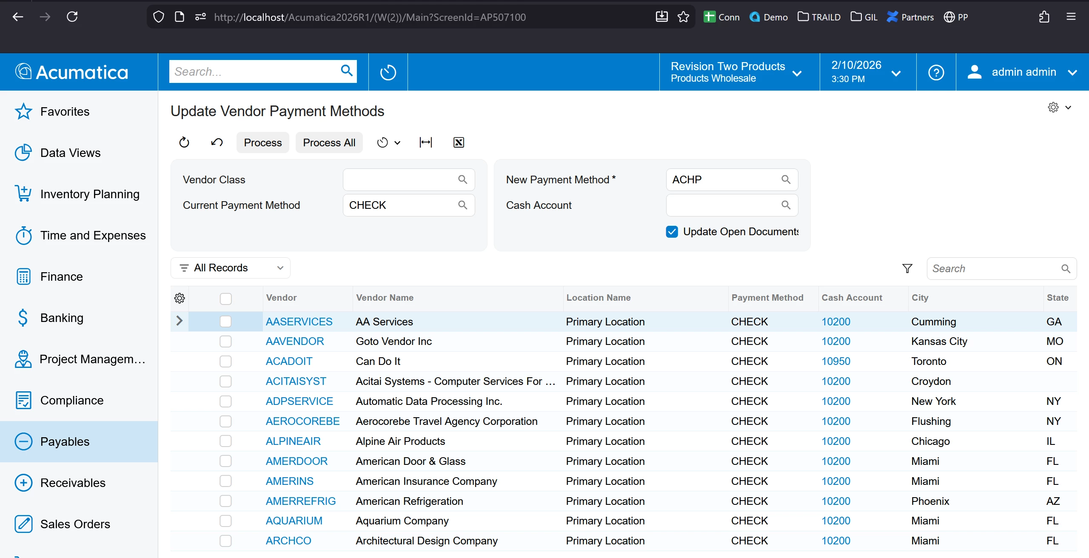The width and height of the screenshot is (1089, 558).
Task: Click the Help question mark icon
Action: point(936,72)
